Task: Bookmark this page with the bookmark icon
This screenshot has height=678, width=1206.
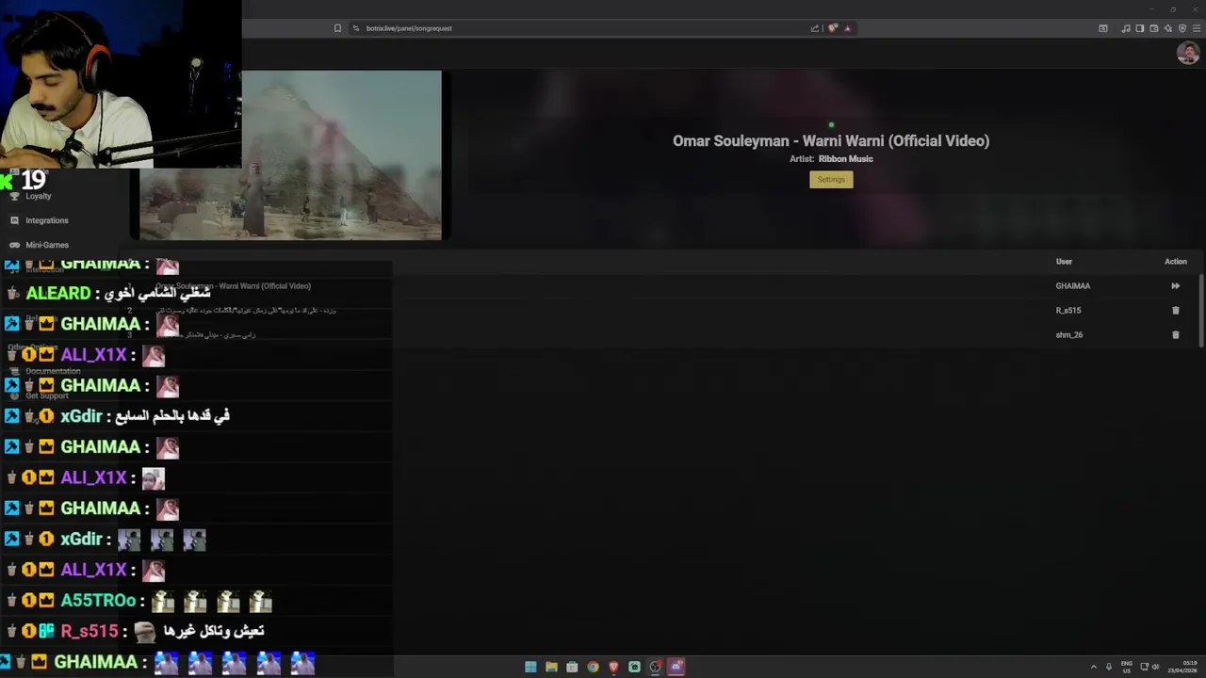Action: click(337, 28)
